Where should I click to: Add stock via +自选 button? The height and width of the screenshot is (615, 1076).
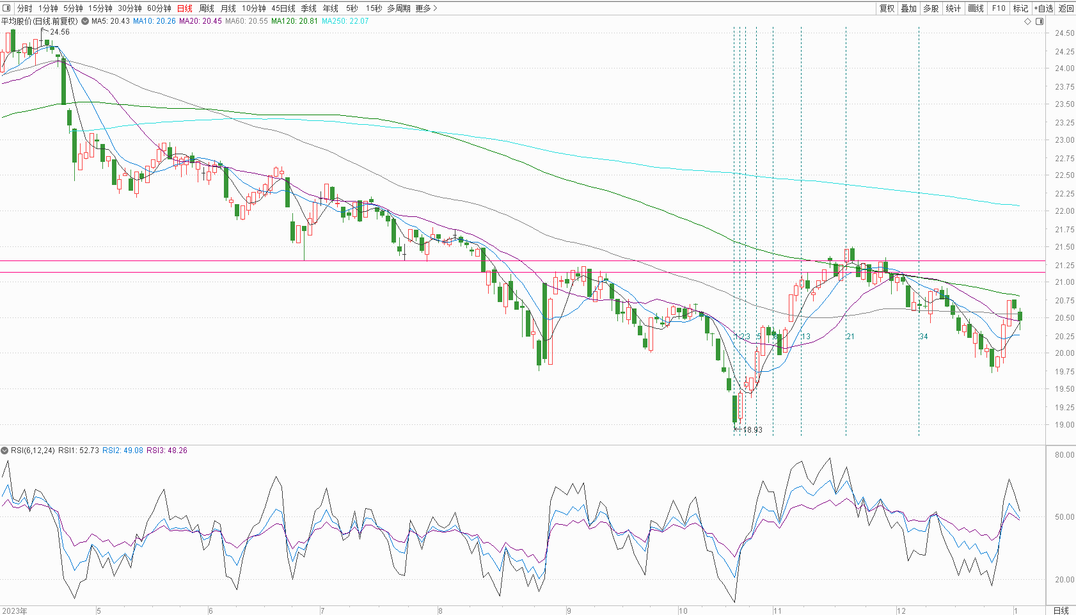click(1043, 8)
